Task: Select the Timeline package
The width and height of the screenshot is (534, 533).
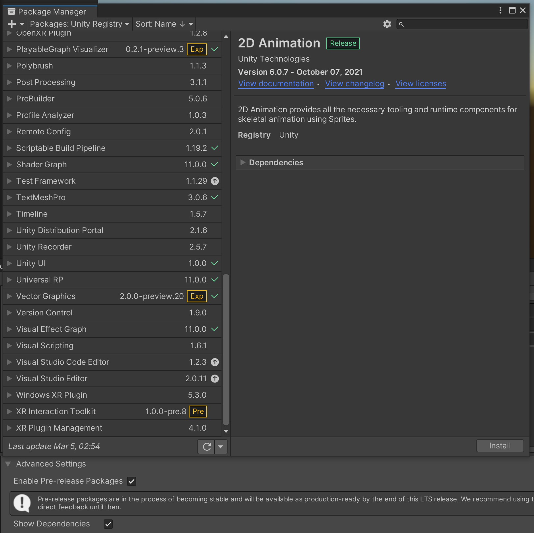Action: (x=112, y=214)
